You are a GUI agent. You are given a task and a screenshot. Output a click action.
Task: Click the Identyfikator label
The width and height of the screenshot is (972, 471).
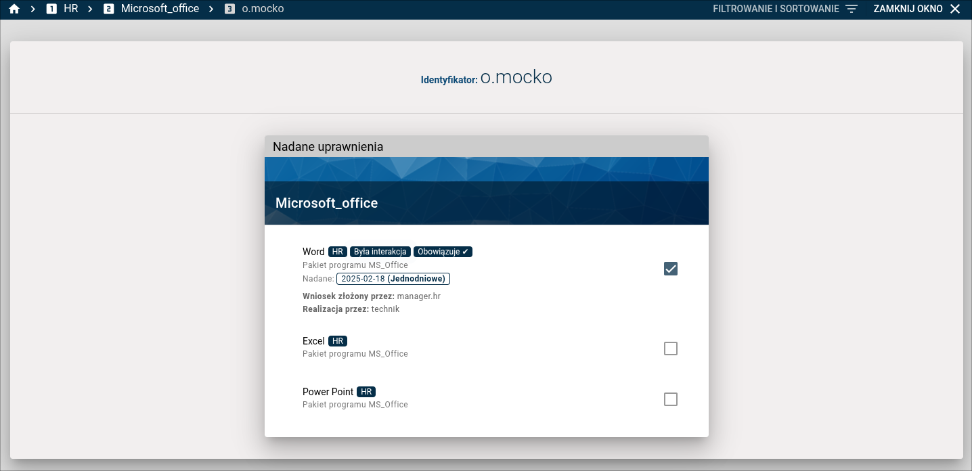(449, 80)
